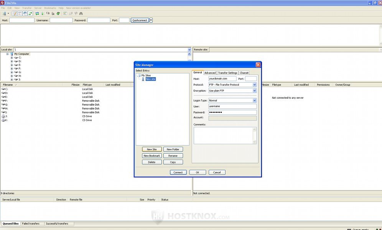Open the Queued files tab
382x230 pixels.
[x=10, y=223]
